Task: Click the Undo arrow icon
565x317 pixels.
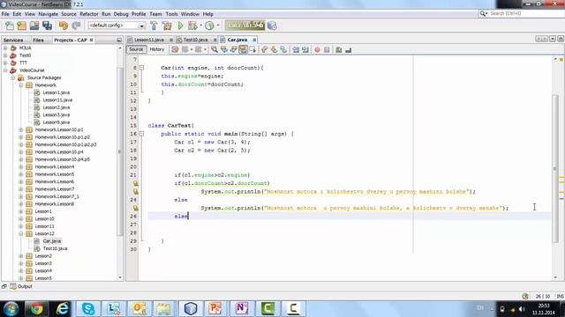Action: pos(64,26)
